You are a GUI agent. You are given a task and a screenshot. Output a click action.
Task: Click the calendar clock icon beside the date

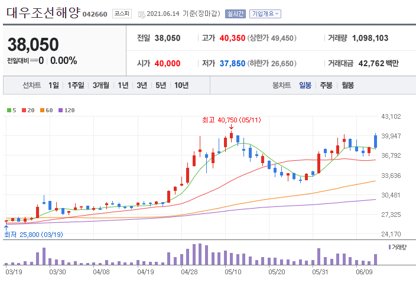(142, 14)
